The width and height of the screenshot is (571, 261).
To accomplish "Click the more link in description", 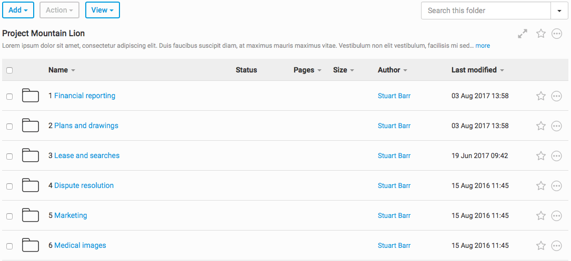I will [483, 46].
